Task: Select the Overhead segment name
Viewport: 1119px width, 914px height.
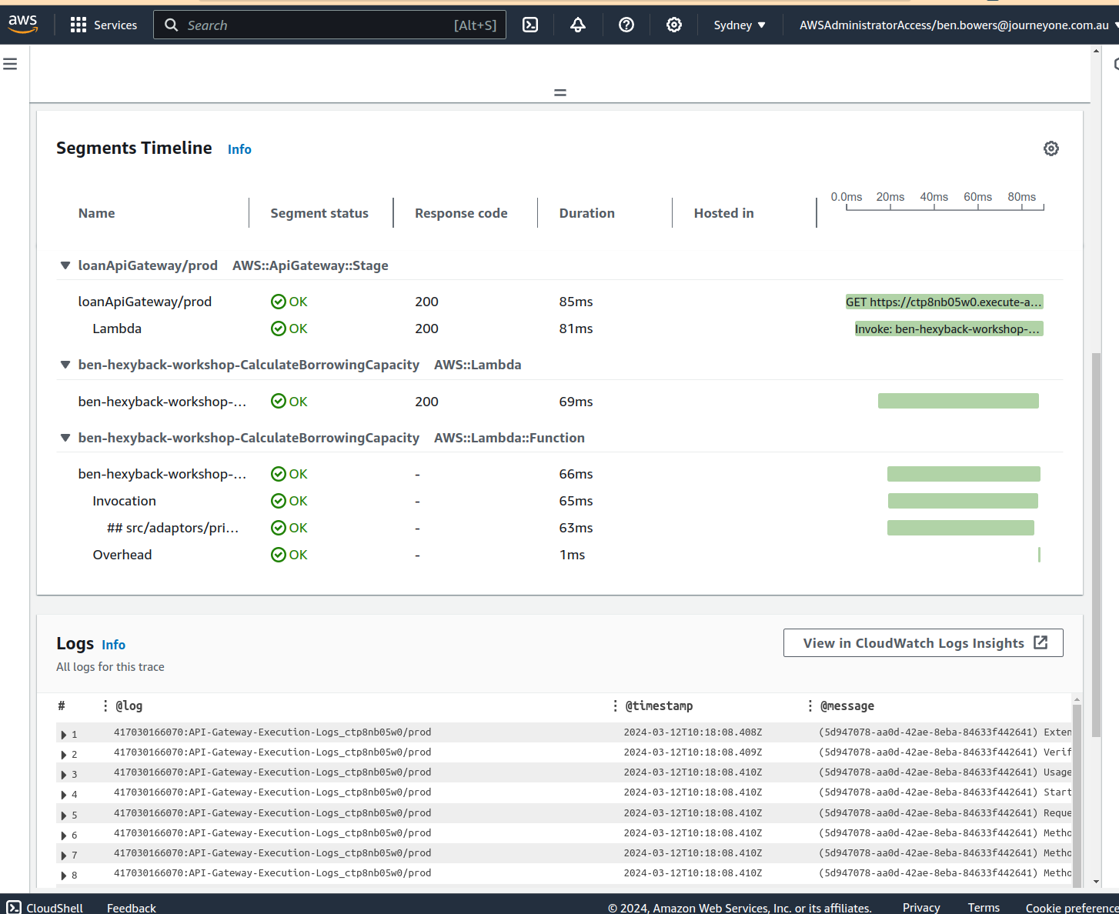Action: point(122,555)
